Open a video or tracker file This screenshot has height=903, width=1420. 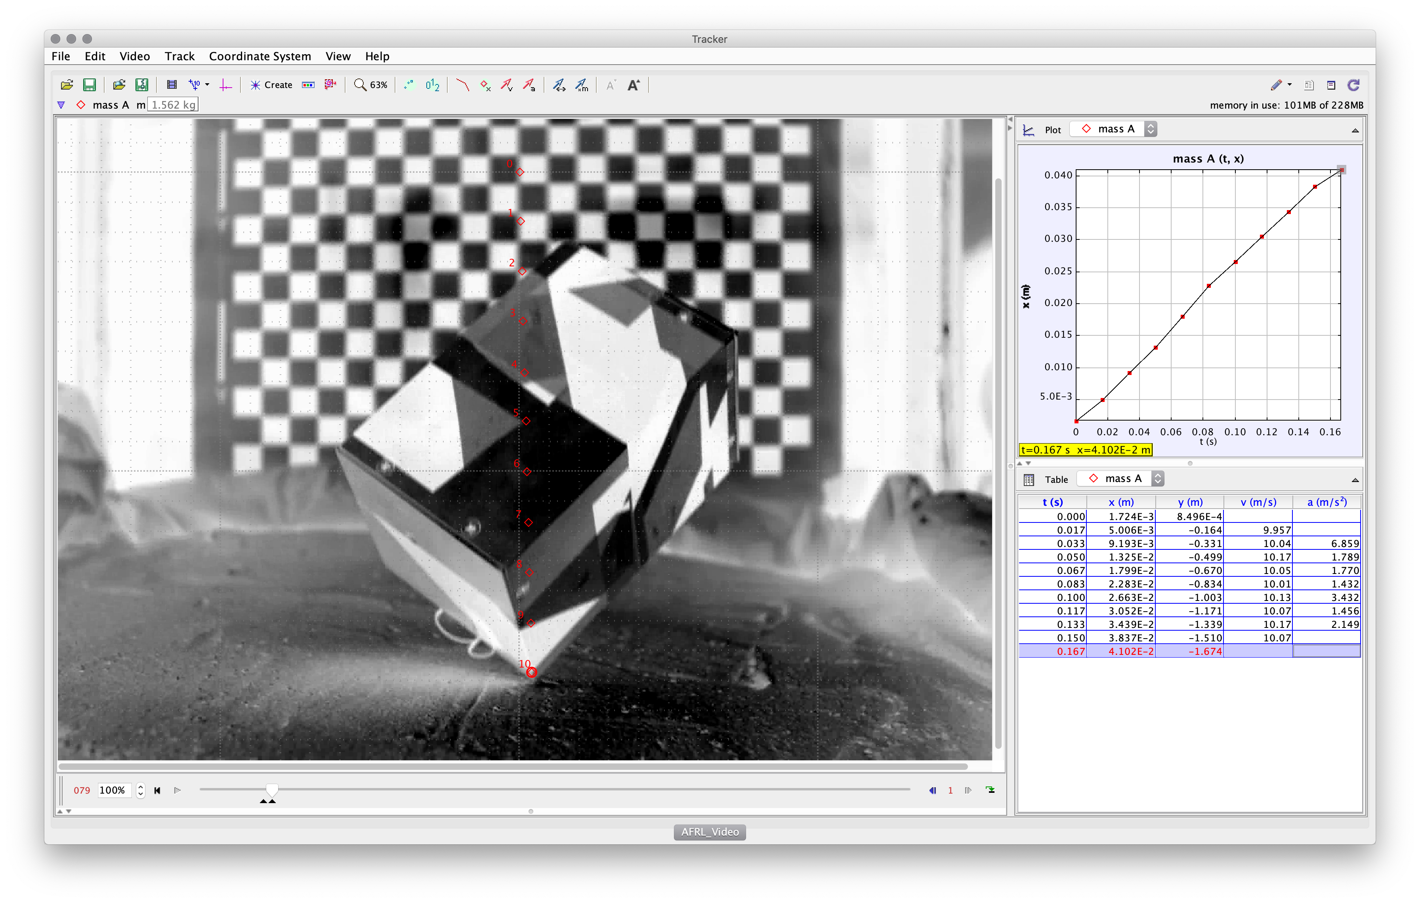click(67, 85)
